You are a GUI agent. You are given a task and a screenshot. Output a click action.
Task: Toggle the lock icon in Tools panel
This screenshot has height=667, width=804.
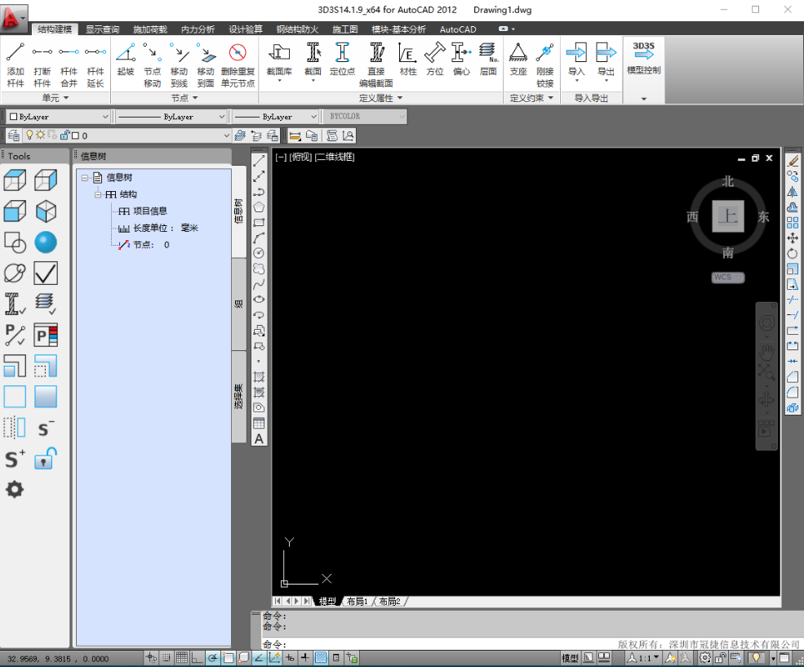(46, 459)
